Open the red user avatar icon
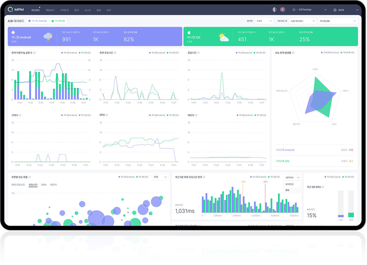 [282, 10]
